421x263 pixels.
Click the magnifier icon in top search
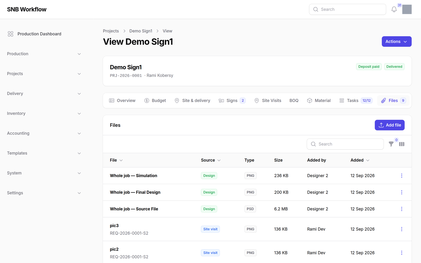point(315,9)
